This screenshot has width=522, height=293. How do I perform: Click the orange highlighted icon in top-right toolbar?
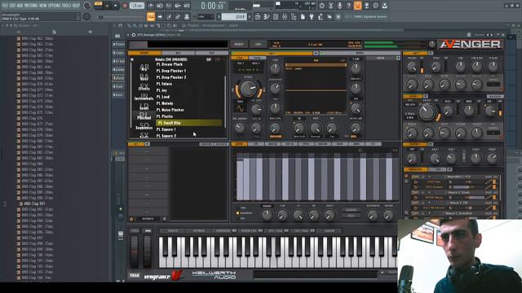(x=357, y=6)
